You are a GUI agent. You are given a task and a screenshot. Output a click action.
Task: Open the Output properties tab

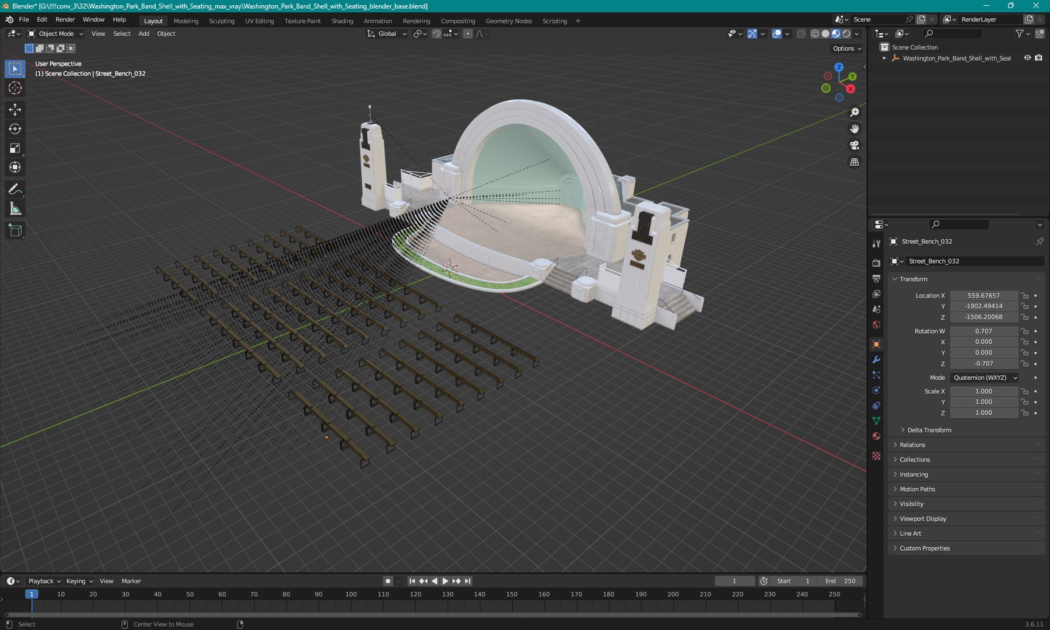point(876,279)
